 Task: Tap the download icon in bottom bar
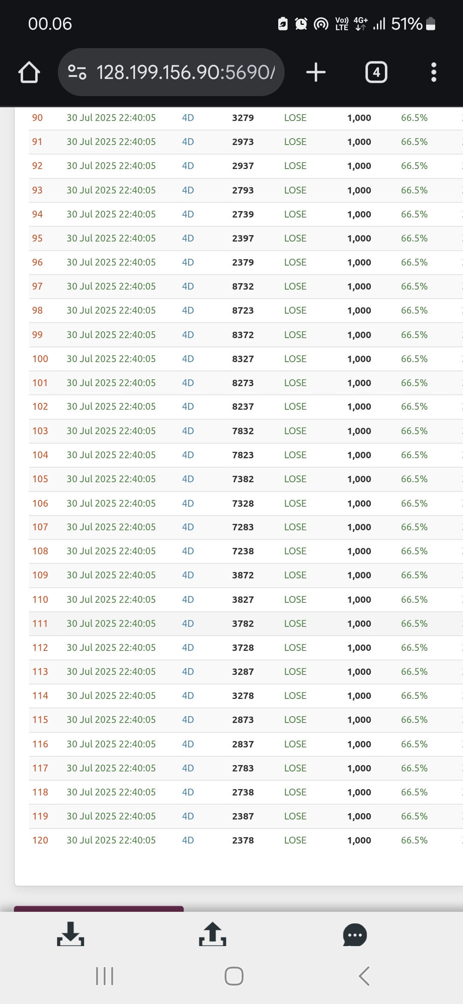pyautogui.click(x=71, y=934)
